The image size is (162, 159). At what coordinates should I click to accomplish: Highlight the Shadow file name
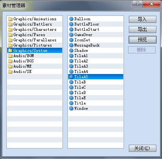pyautogui.click(x=81, y=50)
